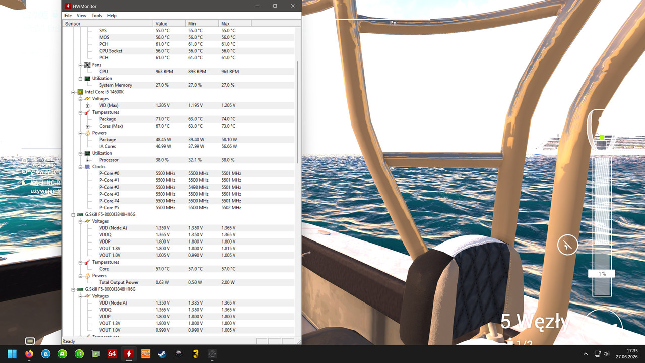Open The Witcher wolf icon in taskbar
This screenshot has width=645, height=363.
click(178, 354)
